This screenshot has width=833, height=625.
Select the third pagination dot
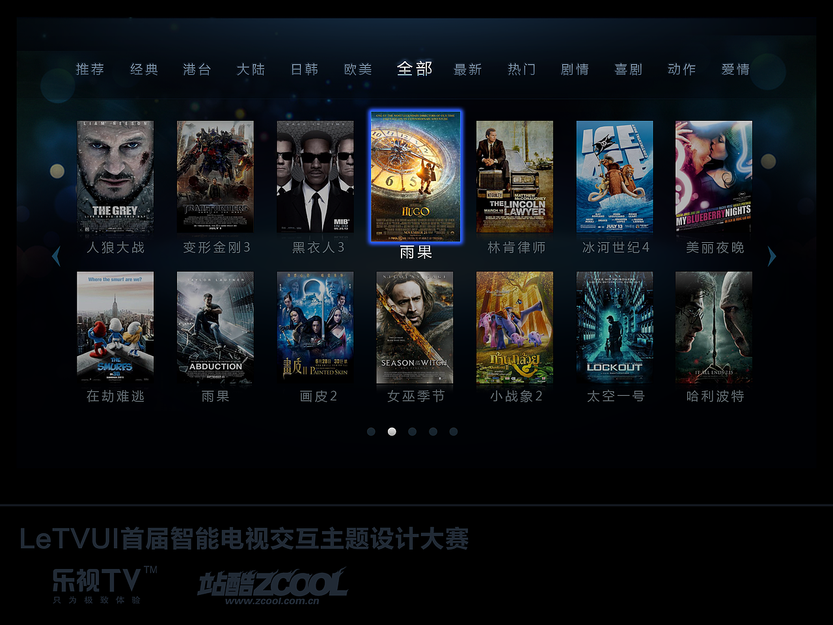[x=412, y=432]
